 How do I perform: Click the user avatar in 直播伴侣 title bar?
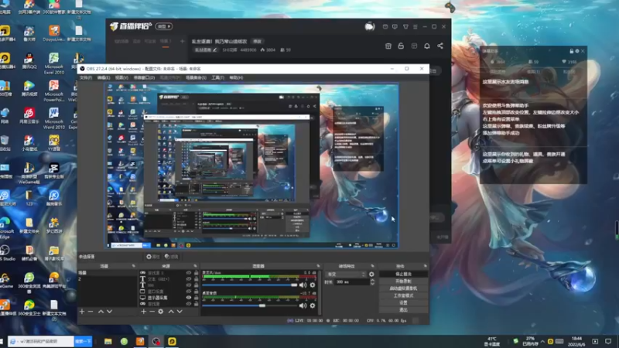tap(370, 26)
